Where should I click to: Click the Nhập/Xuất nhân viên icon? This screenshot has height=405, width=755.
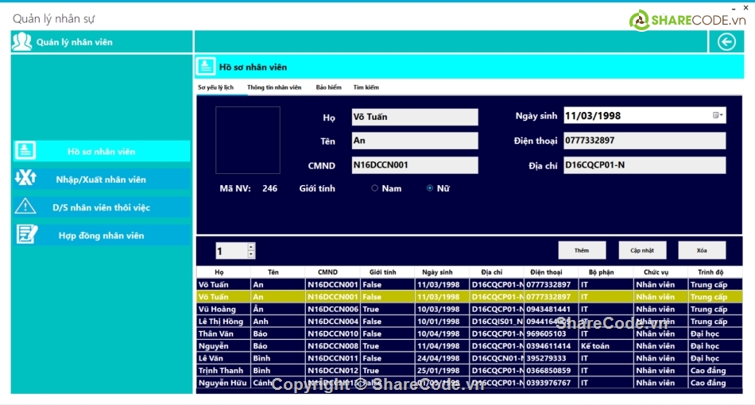coord(25,179)
